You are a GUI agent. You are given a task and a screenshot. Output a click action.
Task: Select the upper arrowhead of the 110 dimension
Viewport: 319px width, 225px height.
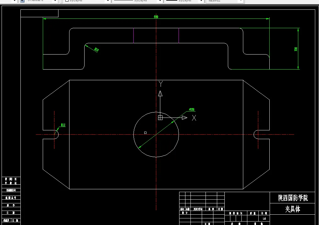click(x=298, y=30)
